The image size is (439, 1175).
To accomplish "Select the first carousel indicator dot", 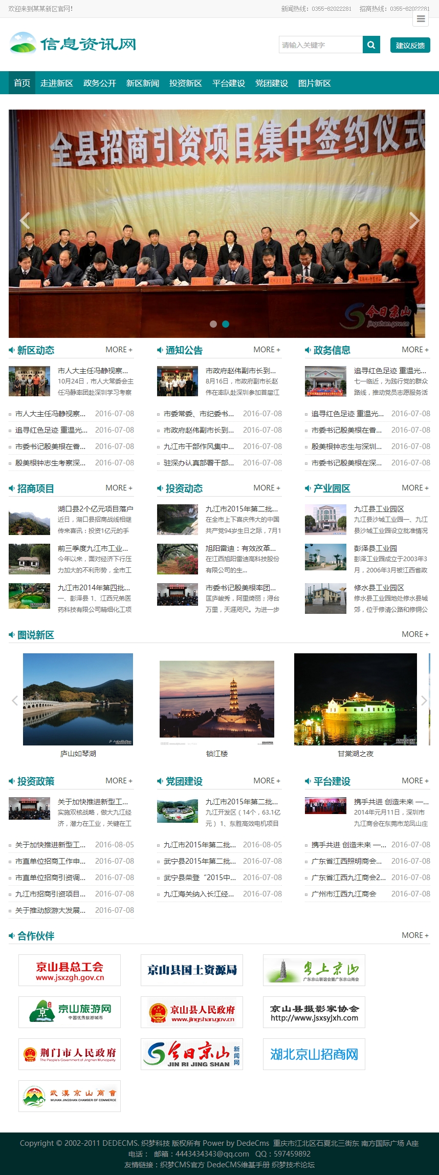I will (x=213, y=324).
